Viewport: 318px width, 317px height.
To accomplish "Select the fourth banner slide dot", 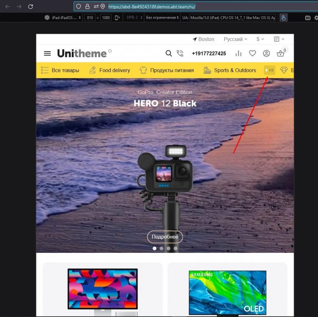I will 175,248.
